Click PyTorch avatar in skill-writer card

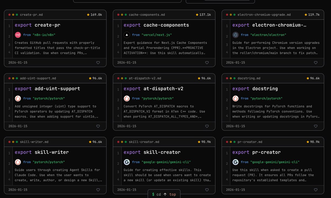tap(18, 162)
